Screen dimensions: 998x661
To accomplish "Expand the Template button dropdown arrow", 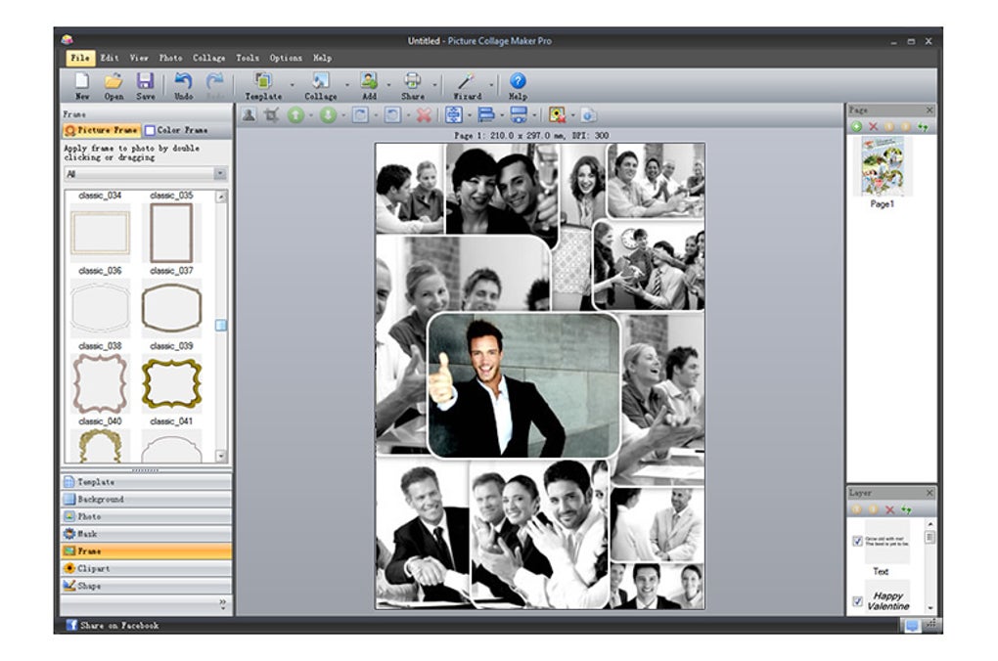I will pos(291,85).
